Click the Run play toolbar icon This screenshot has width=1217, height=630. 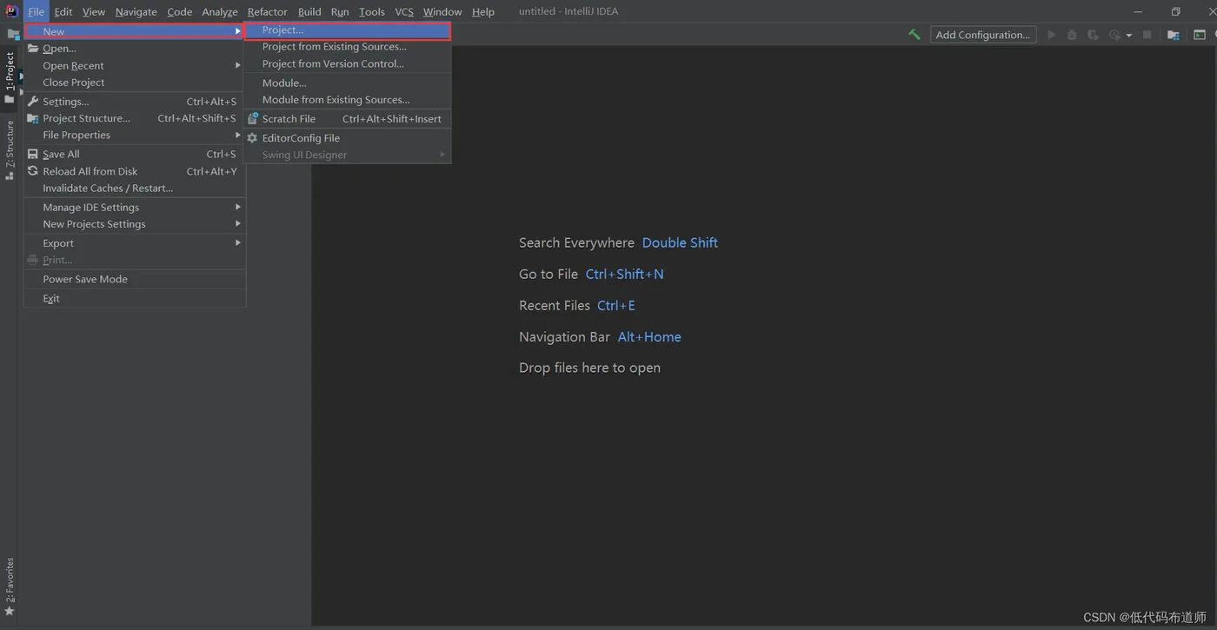pyautogui.click(x=1052, y=35)
